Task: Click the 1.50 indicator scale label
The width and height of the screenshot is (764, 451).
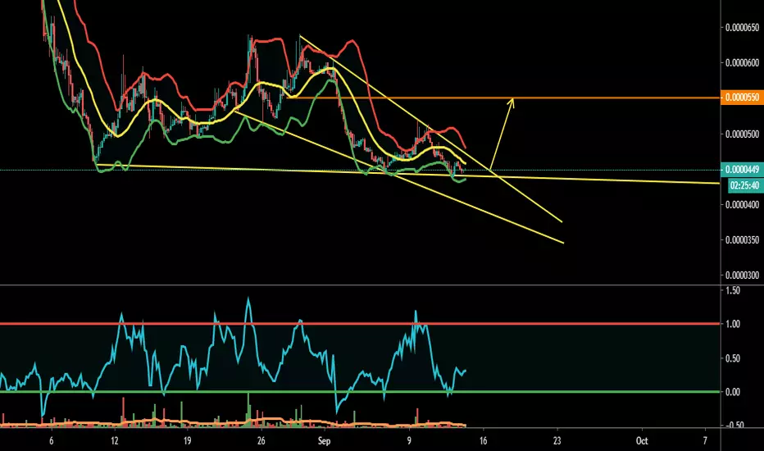Action: 733,290
